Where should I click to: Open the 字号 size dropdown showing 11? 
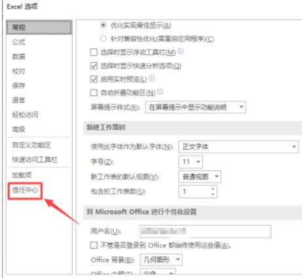[x=191, y=162]
